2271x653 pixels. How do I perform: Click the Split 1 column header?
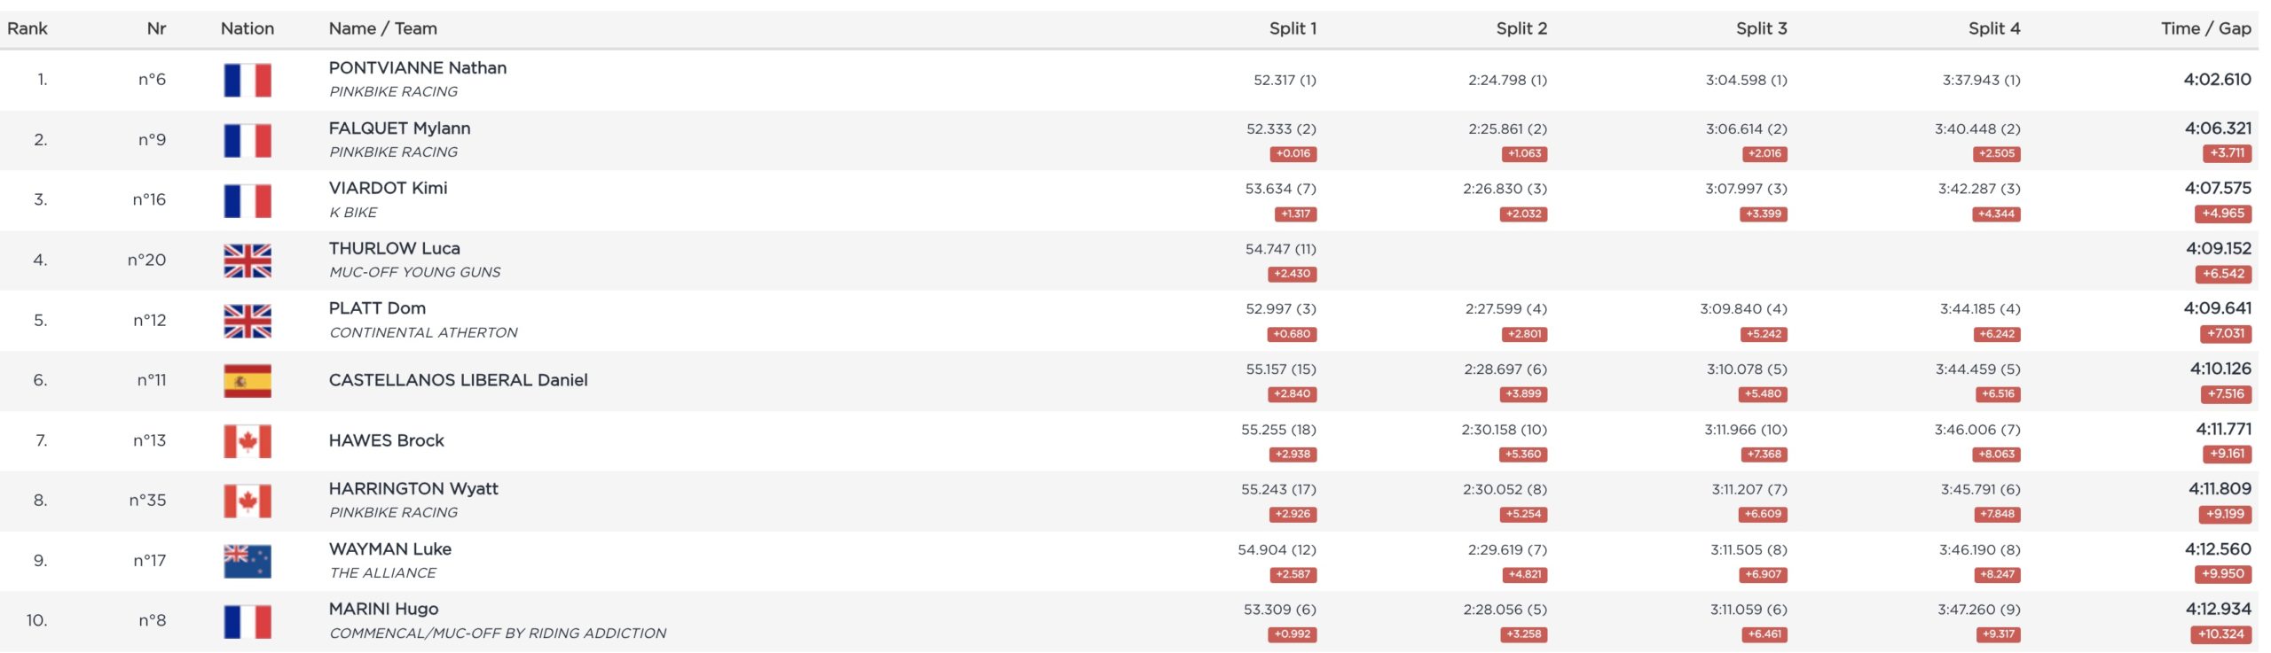pyautogui.click(x=1293, y=28)
